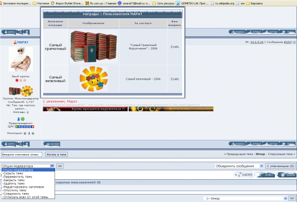Open the 'Объединить сообщения' dropdown

pos(239,166)
